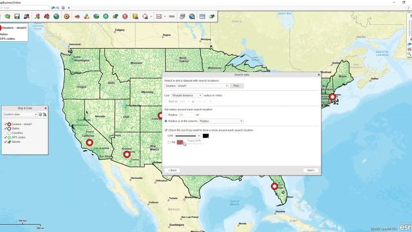Open the Straight distance dropdown
The width and height of the screenshot is (412, 232).
click(x=187, y=95)
